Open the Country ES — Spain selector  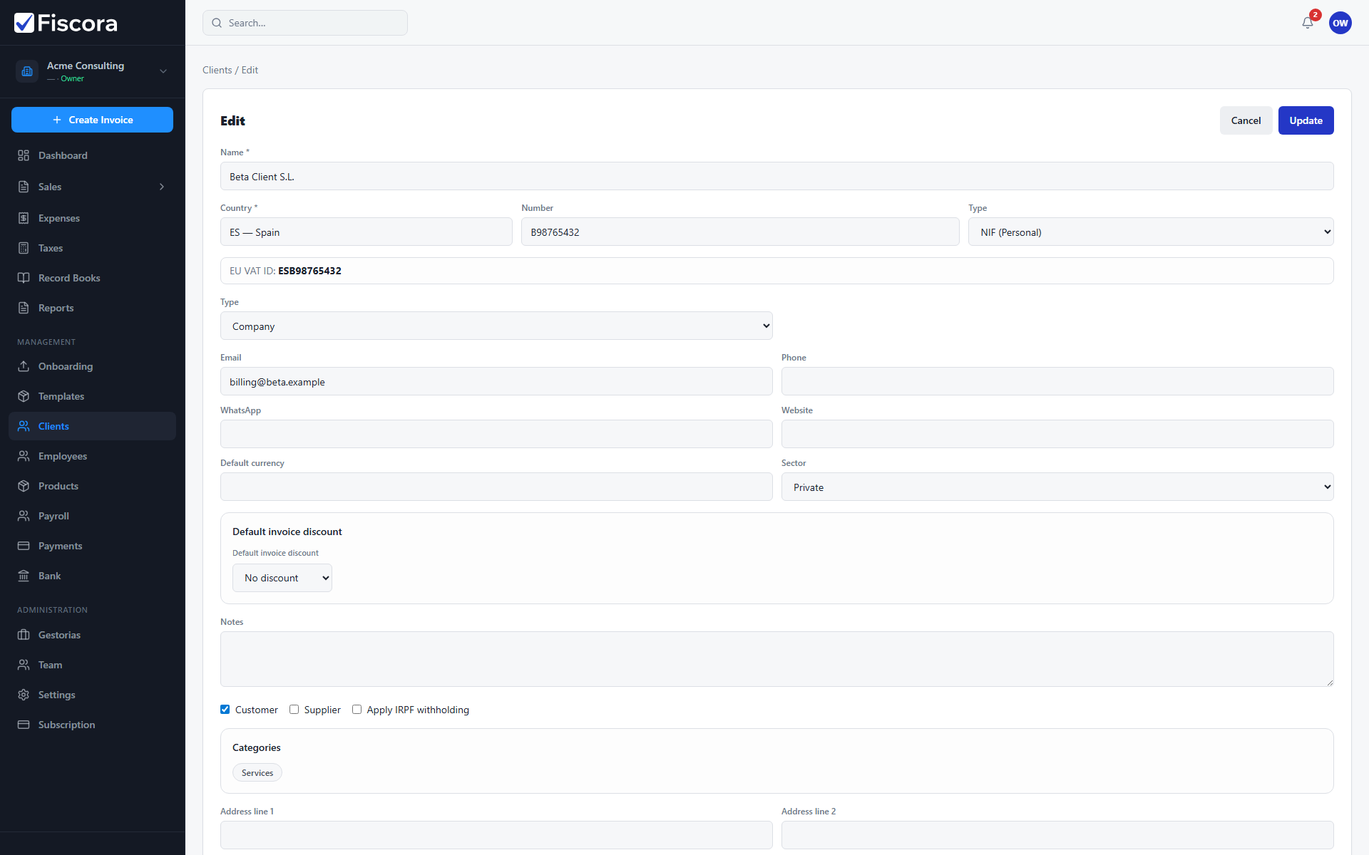pyautogui.click(x=366, y=232)
